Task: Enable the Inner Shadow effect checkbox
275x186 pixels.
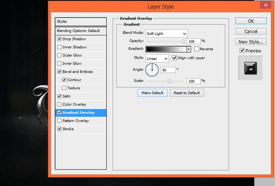Action: 59,47
